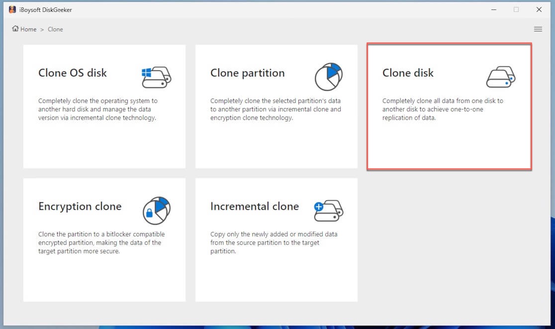Image resolution: width=555 pixels, height=329 pixels.
Task: Select the Encryption clone heading
Action: click(80, 207)
